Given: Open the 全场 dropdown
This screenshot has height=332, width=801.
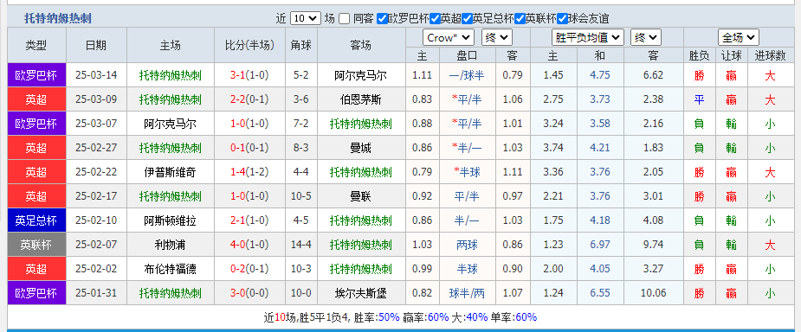Looking at the screenshot, I should tap(738, 38).
